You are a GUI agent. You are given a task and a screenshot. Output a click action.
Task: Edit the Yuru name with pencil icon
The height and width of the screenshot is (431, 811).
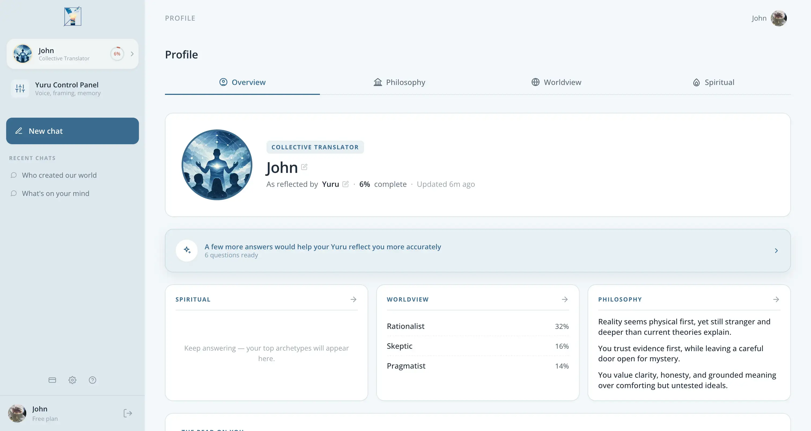point(345,184)
